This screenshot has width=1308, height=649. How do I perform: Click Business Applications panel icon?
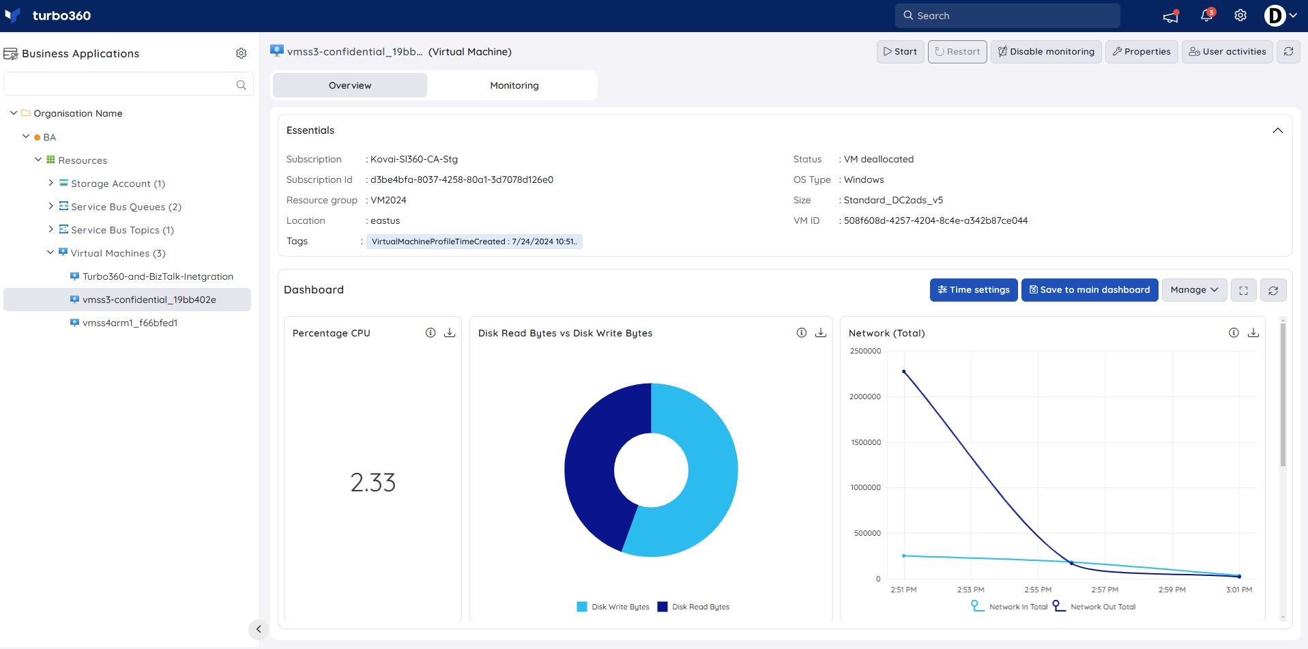click(x=10, y=54)
